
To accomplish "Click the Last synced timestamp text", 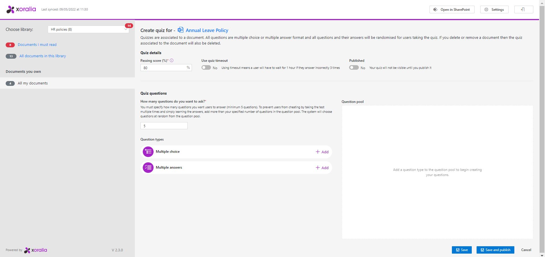I will click(x=65, y=9).
